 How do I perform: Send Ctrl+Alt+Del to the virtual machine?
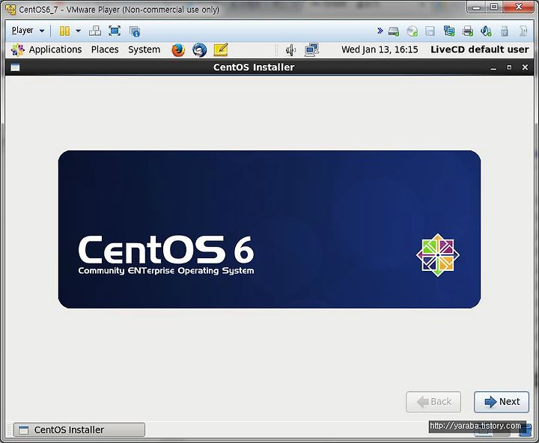(x=95, y=31)
